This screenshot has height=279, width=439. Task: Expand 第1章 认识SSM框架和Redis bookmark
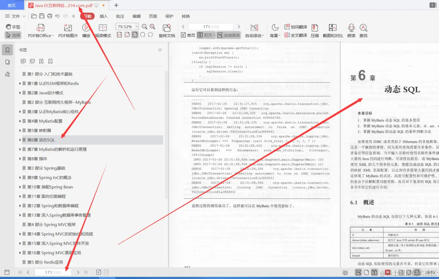[x=20, y=84]
